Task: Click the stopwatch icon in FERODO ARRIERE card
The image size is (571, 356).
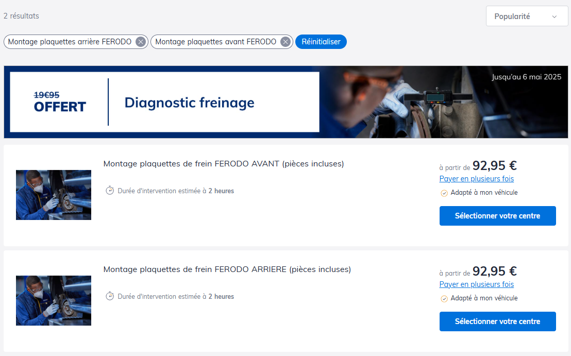Action: click(110, 296)
